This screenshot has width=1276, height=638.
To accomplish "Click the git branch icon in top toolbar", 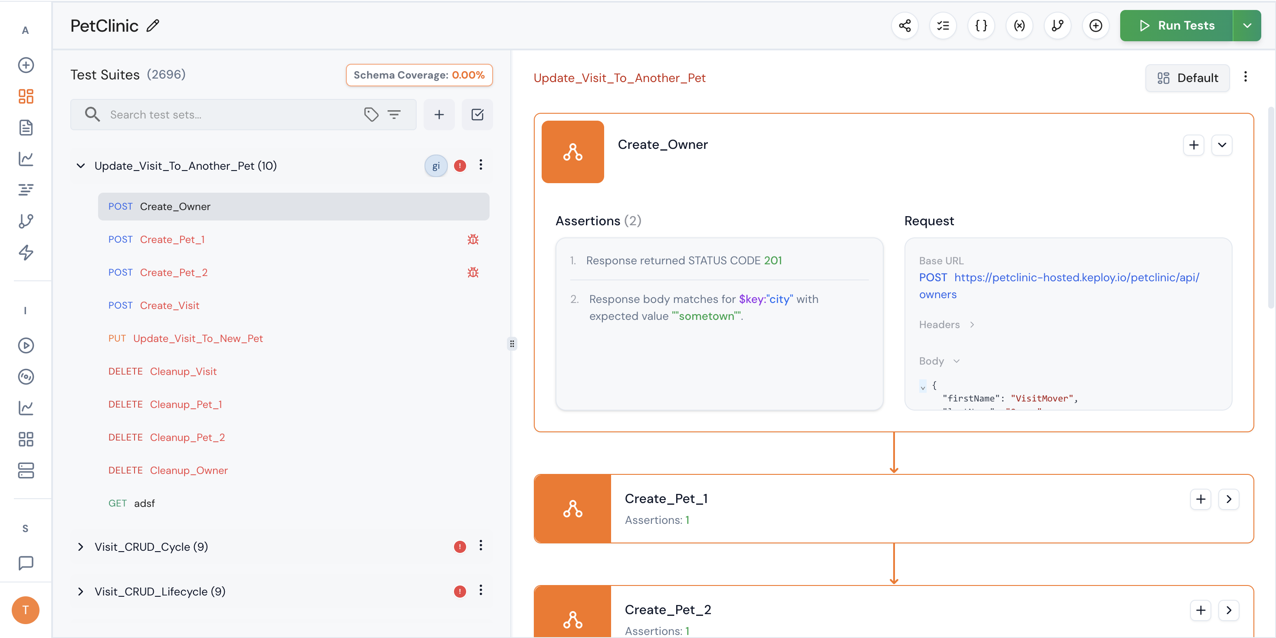I will click(1057, 26).
